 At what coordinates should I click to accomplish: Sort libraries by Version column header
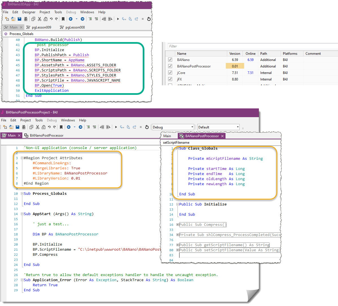[235, 53]
